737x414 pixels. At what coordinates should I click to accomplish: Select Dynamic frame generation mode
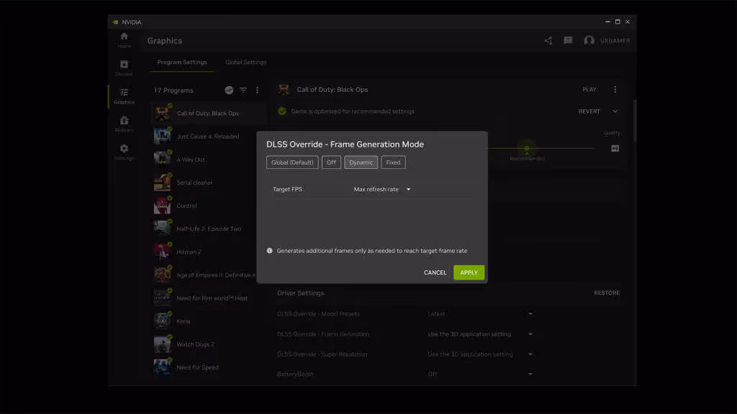tap(361, 162)
